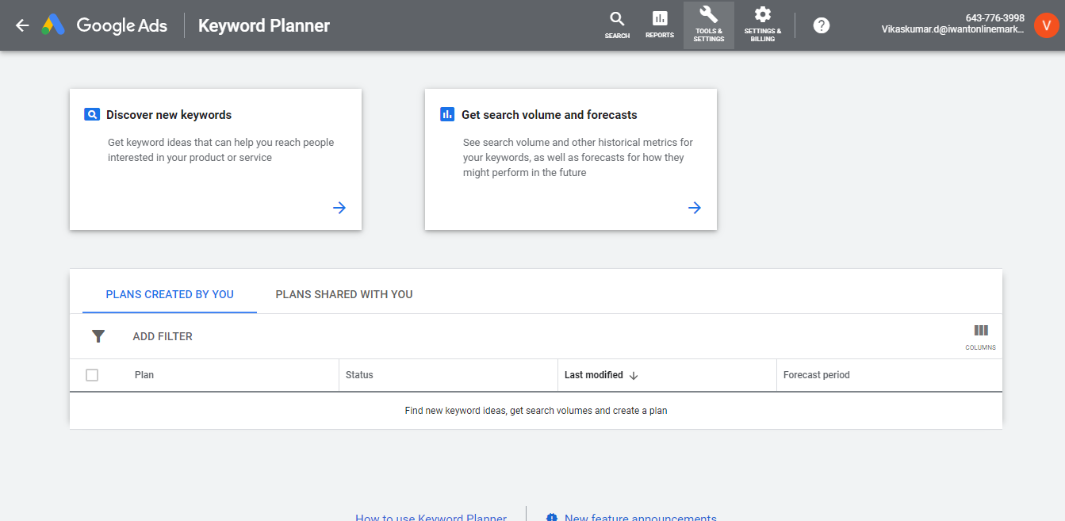This screenshot has width=1065, height=521.
Task: Open Tools & Settings wrench
Action: (x=709, y=25)
